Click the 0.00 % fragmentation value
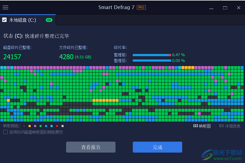This screenshot has width=245, height=163. [178, 61]
